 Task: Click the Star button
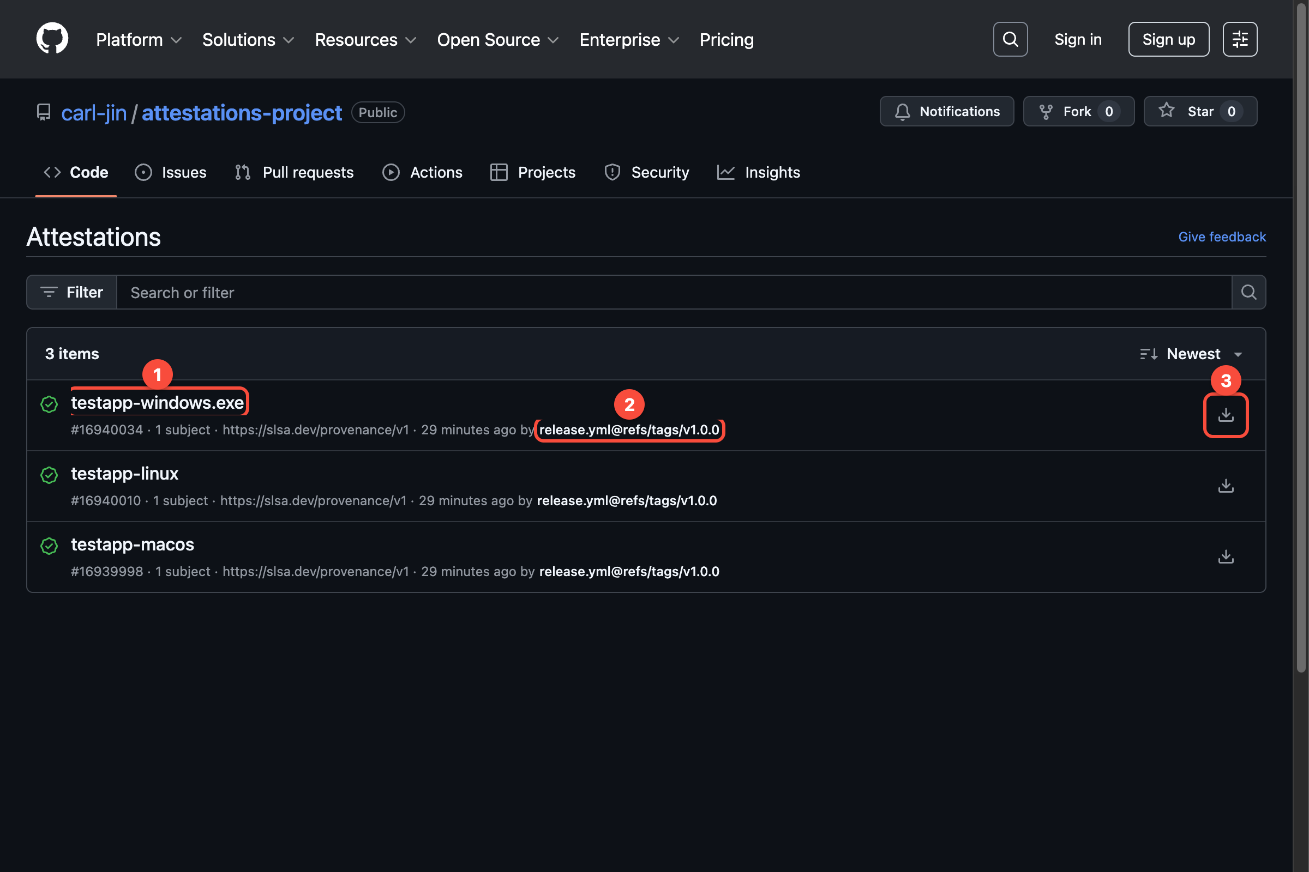pyautogui.click(x=1199, y=111)
